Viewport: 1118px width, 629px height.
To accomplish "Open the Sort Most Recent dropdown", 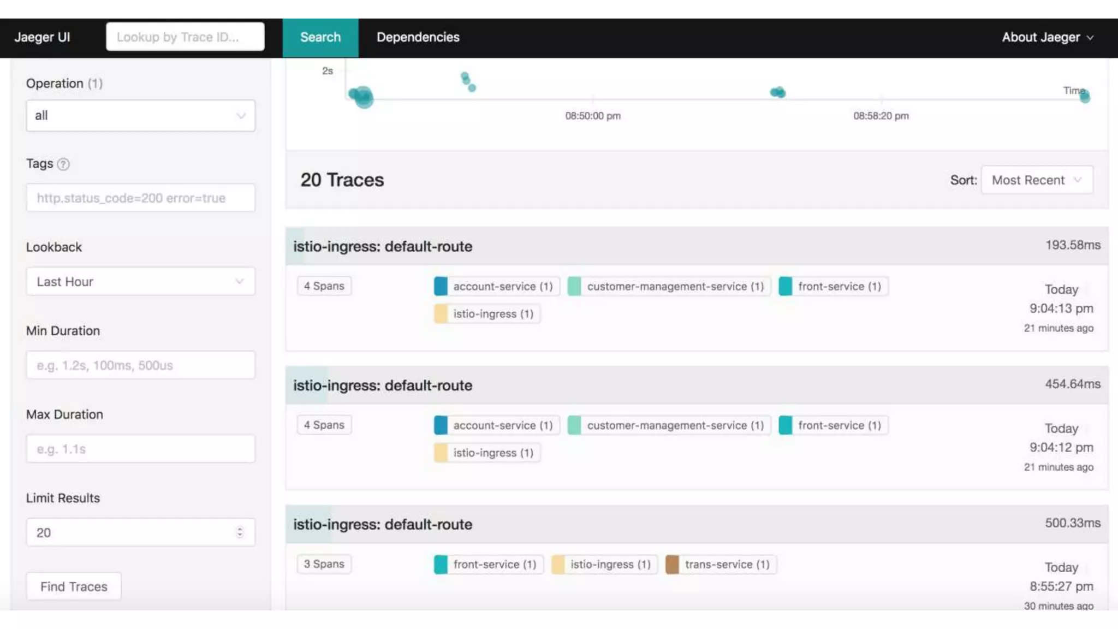I will click(1036, 180).
